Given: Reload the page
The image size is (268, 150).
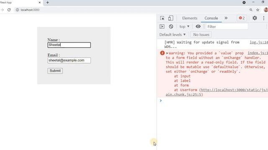Looking at the screenshot, I should [x=9, y=10].
